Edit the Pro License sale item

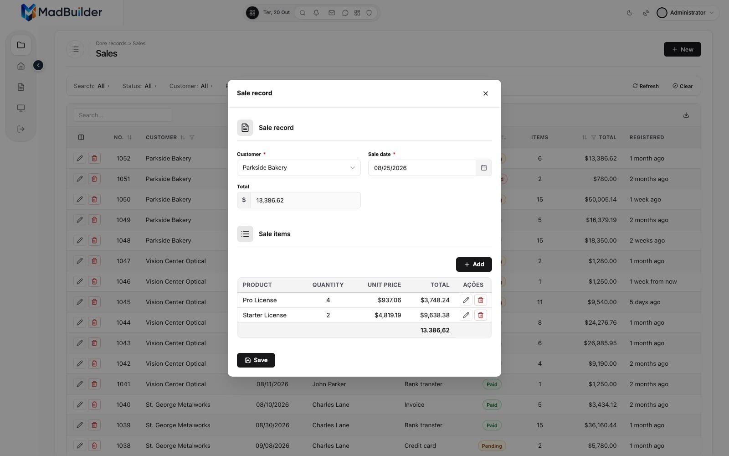coord(466,300)
